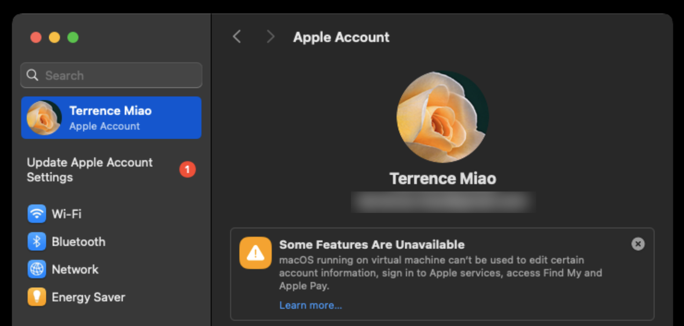Viewport: 684px width, 326px height.
Task: Click the magnifying glass in the Search field
Action: click(x=32, y=75)
